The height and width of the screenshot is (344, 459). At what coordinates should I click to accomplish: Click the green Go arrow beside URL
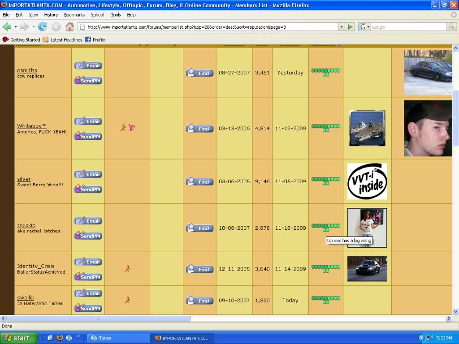(x=350, y=27)
